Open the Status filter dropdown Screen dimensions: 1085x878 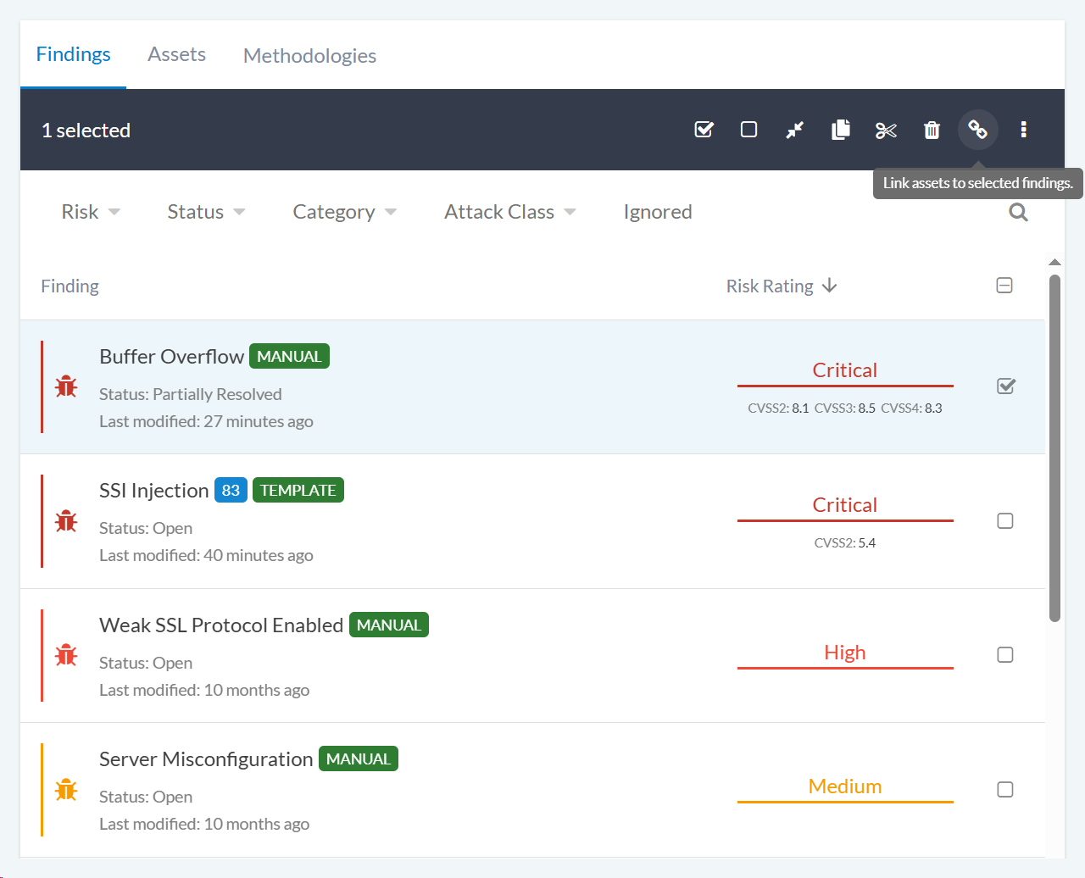pos(206,212)
